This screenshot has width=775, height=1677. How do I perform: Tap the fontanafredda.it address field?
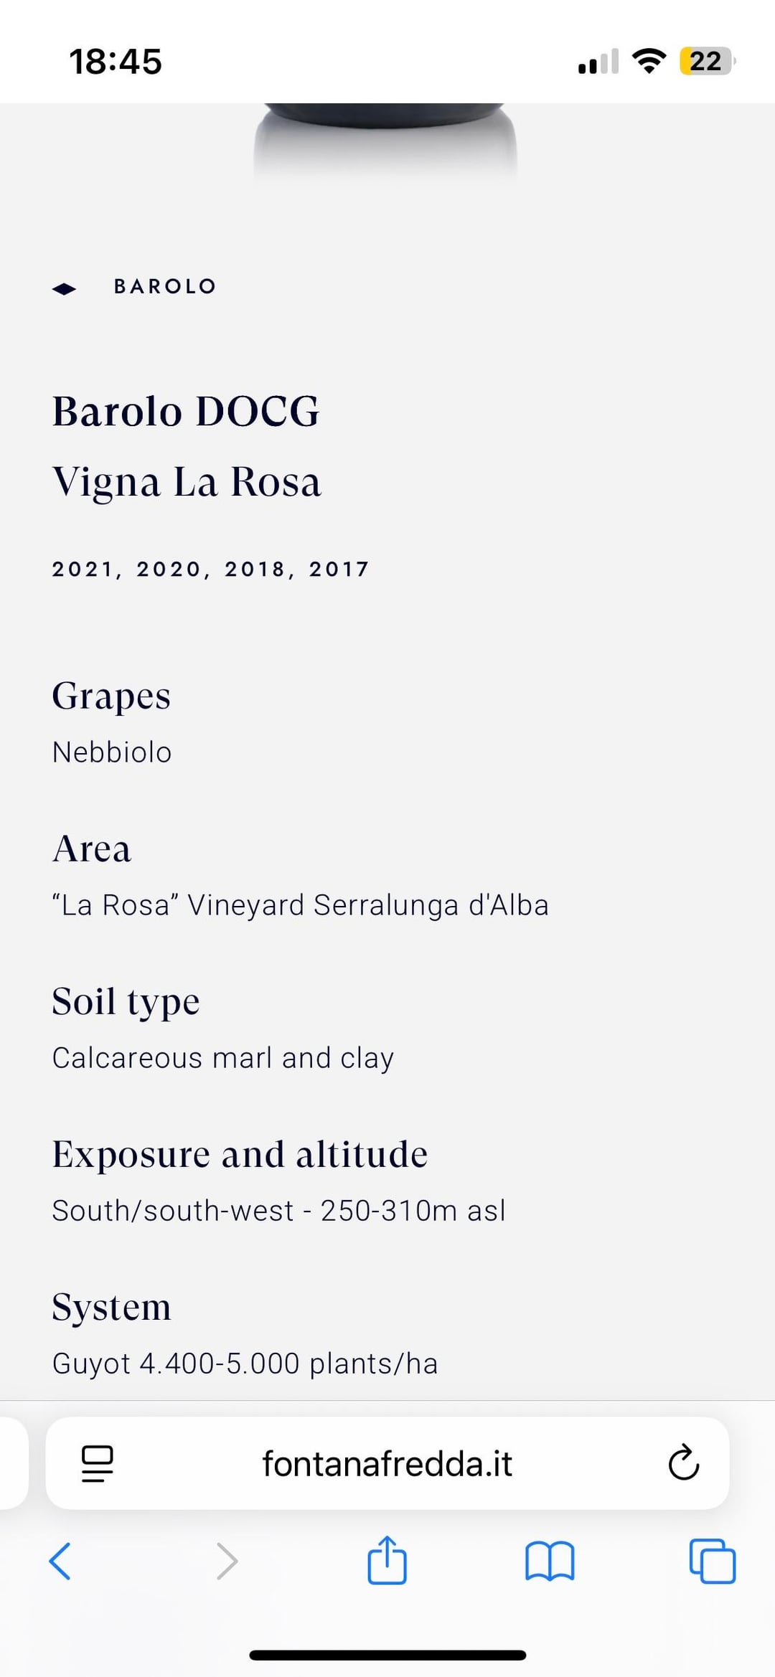(x=387, y=1463)
